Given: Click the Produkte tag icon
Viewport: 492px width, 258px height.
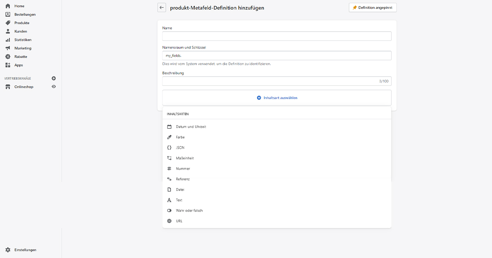Looking at the screenshot, I should pos(8,23).
